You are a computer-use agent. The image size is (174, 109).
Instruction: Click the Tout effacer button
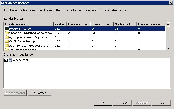(x=40, y=93)
